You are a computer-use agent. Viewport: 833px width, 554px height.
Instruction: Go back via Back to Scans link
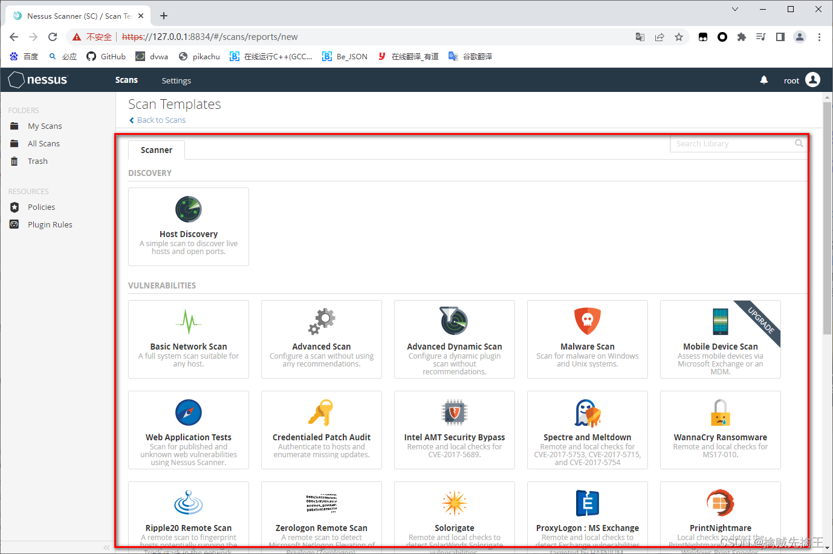coord(161,120)
